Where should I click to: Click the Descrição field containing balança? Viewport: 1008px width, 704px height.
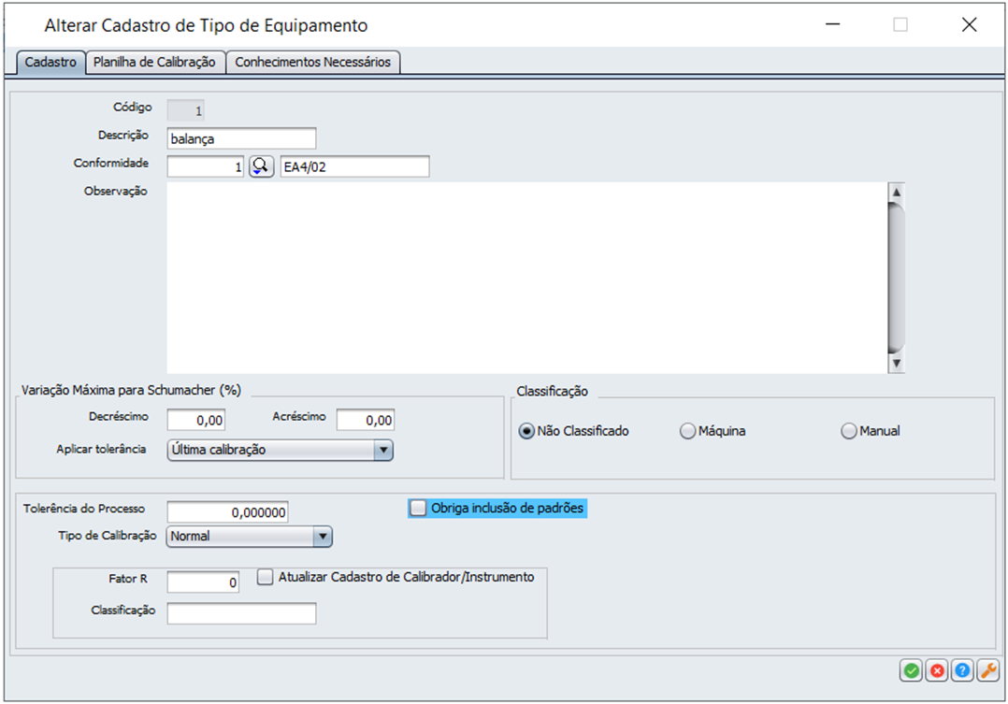click(x=241, y=139)
